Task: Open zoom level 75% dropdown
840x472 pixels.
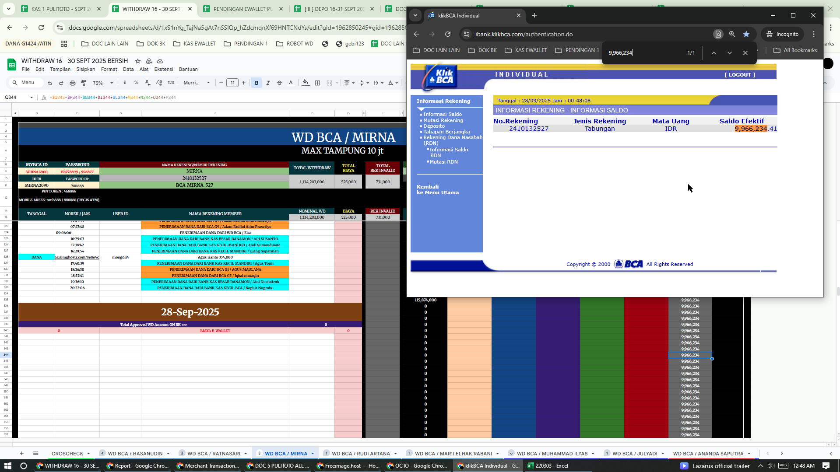Action: point(103,83)
